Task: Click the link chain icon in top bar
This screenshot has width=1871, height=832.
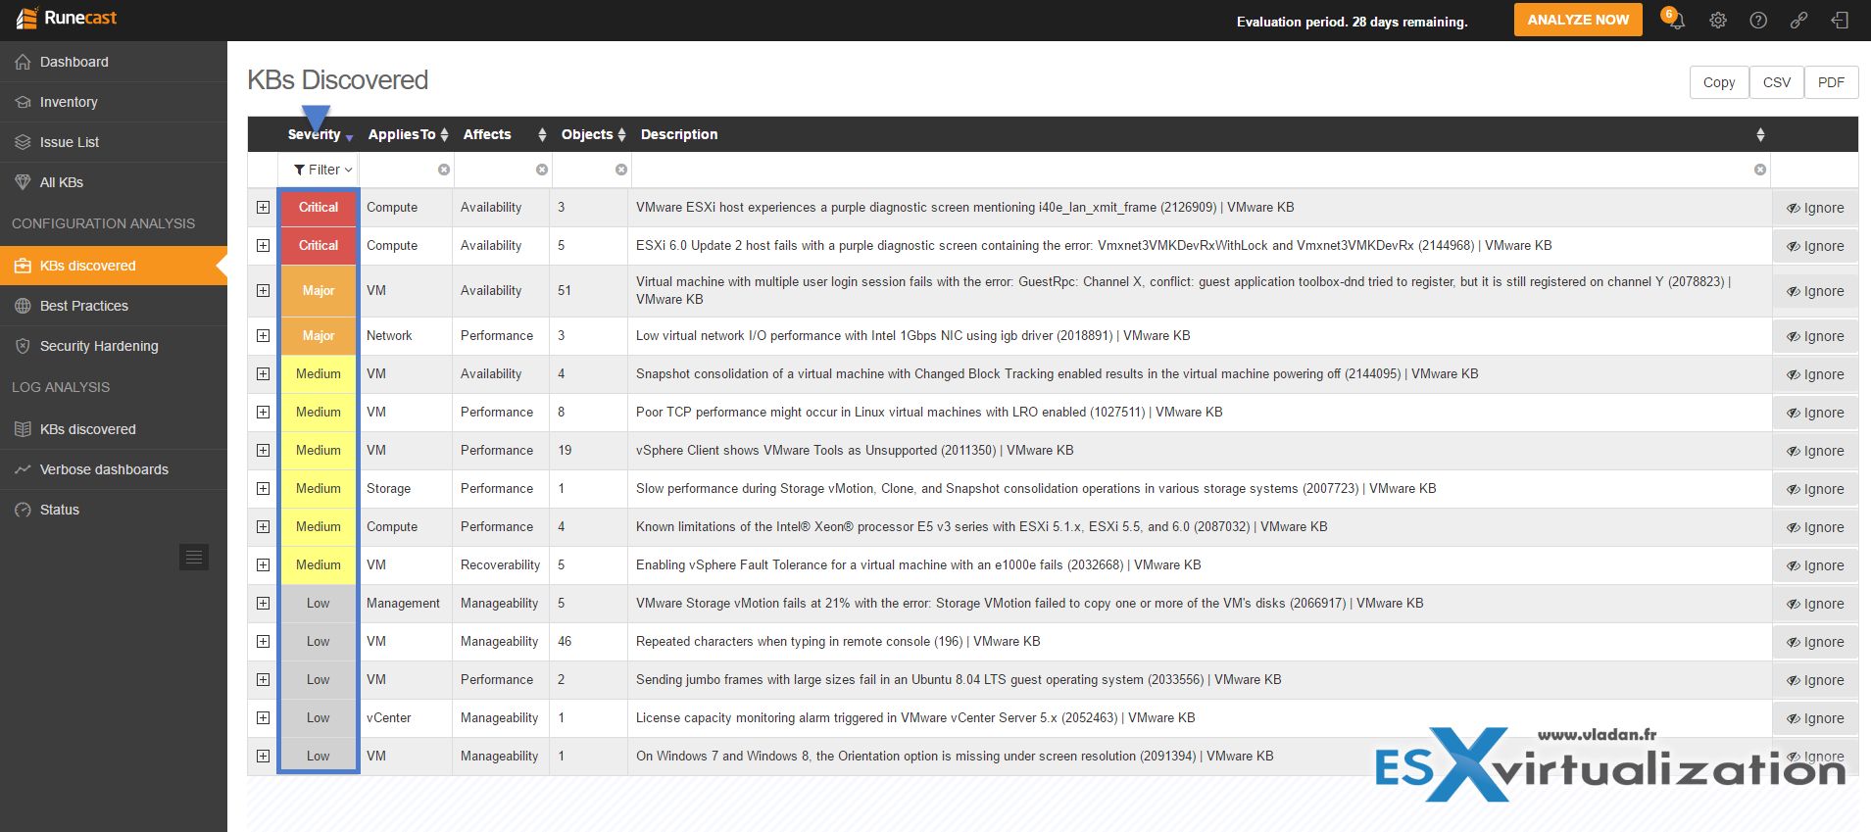Action: coord(1798,20)
